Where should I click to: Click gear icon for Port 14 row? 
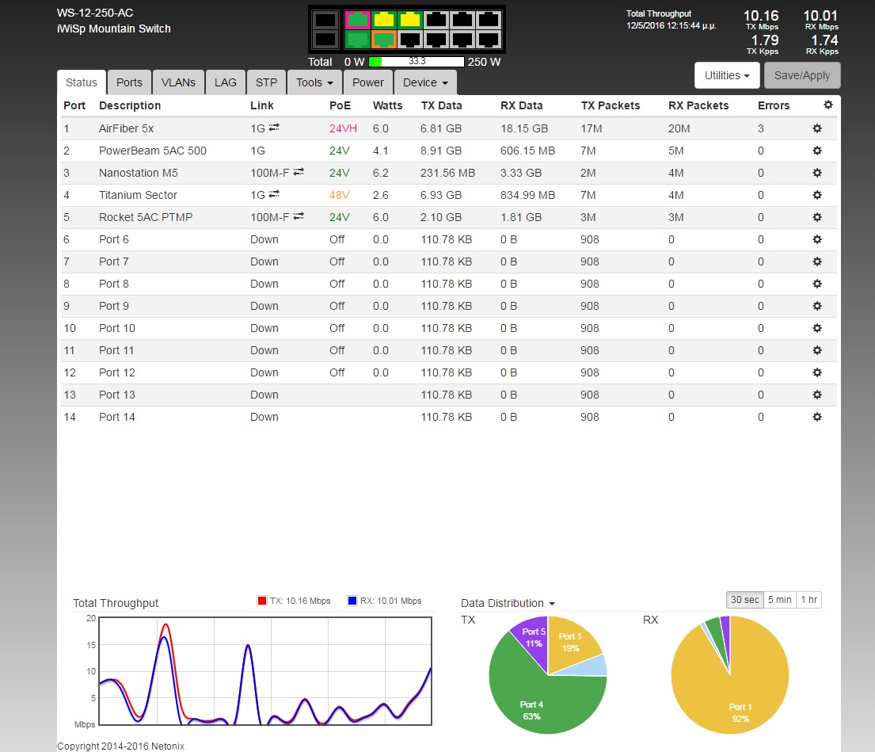[817, 417]
